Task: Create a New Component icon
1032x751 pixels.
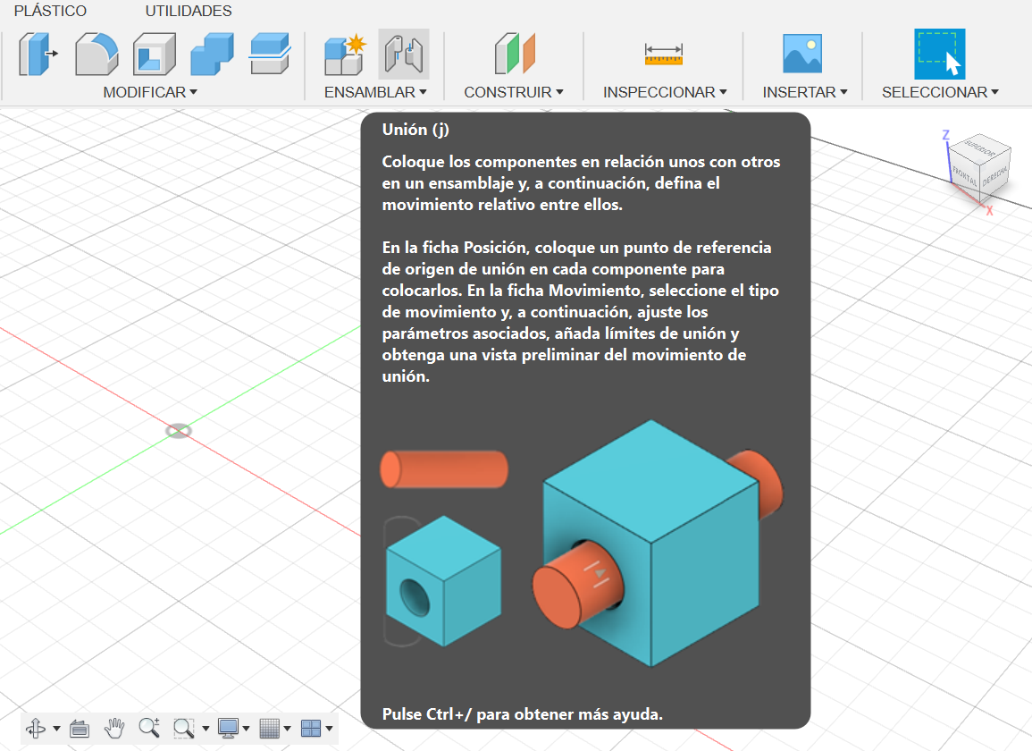Action: [x=346, y=54]
